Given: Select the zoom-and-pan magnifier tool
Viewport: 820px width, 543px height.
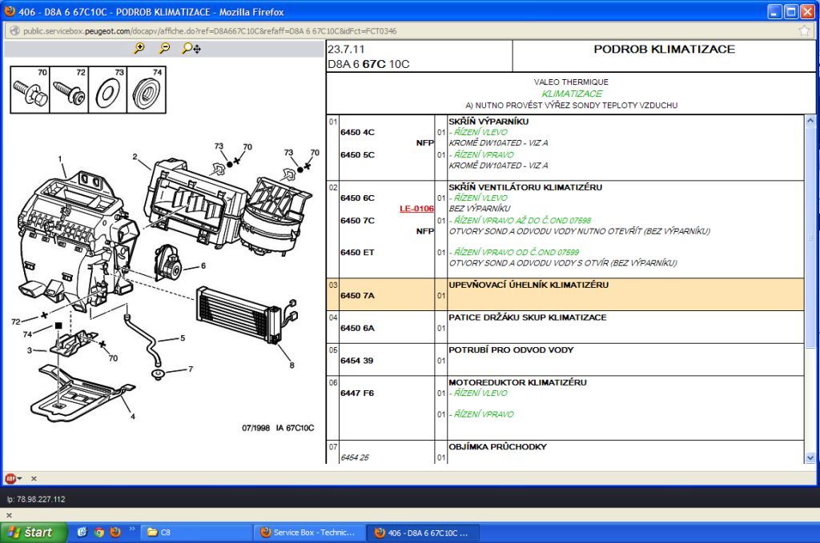Looking at the screenshot, I should 191,49.
